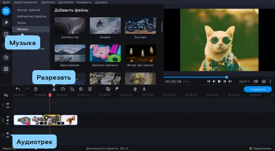Click the Undo arrow icon
The width and height of the screenshot is (275, 151).
pos(18,89)
